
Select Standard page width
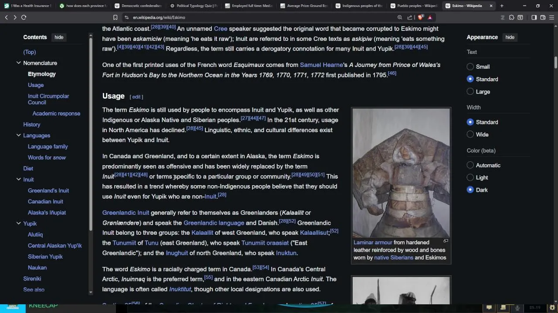pos(470,122)
